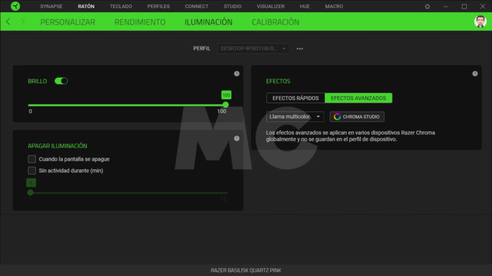Open the Teclado menu item
This screenshot has height=276, width=492.
click(121, 6)
